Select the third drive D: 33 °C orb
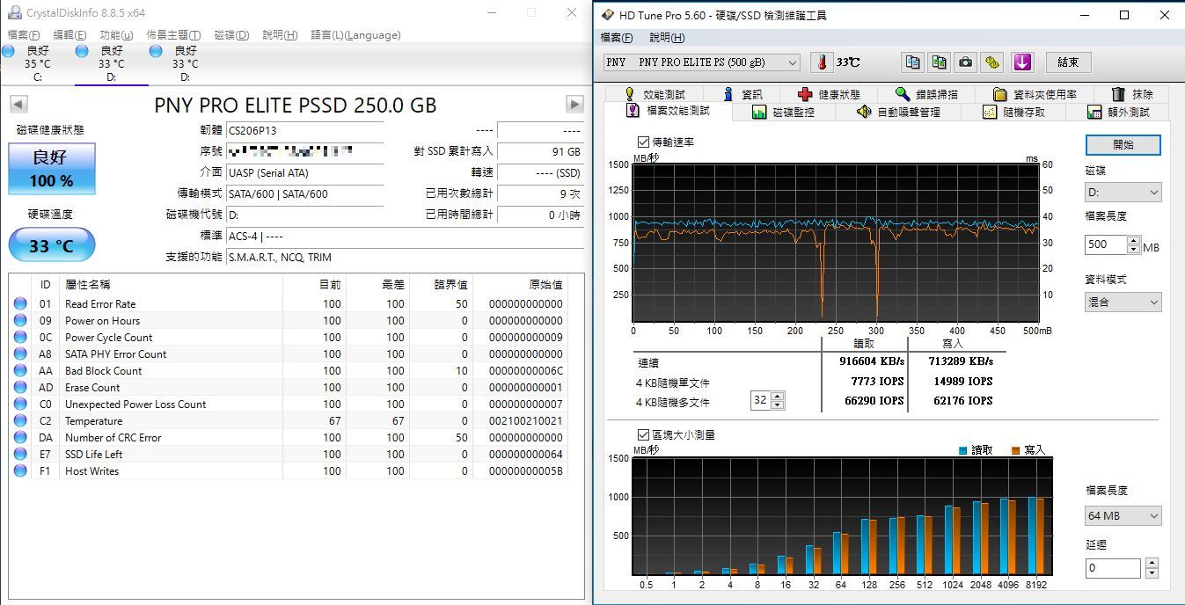 coord(156,52)
